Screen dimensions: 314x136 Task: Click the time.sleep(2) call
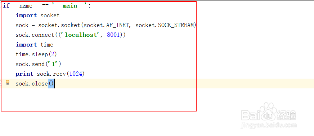(x=36, y=54)
